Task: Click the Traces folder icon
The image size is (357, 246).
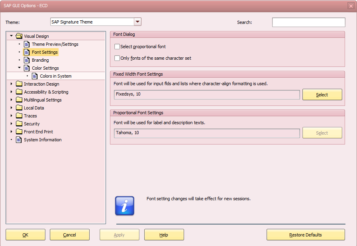Action: (19, 115)
